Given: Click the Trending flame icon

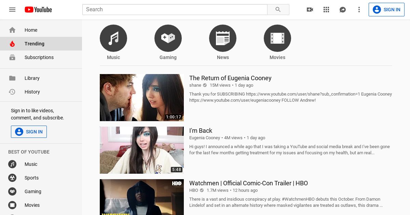Looking at the screenshot, I should click(x=12, y=44).
